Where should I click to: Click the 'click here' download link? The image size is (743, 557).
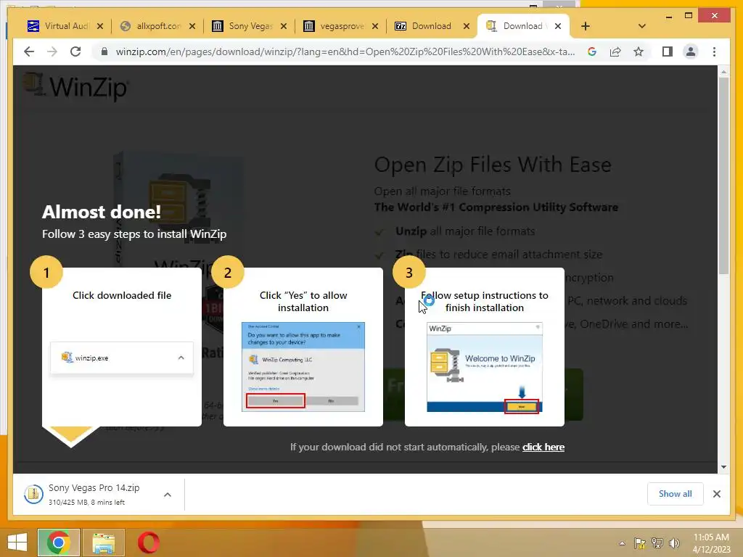coord(543,447)
